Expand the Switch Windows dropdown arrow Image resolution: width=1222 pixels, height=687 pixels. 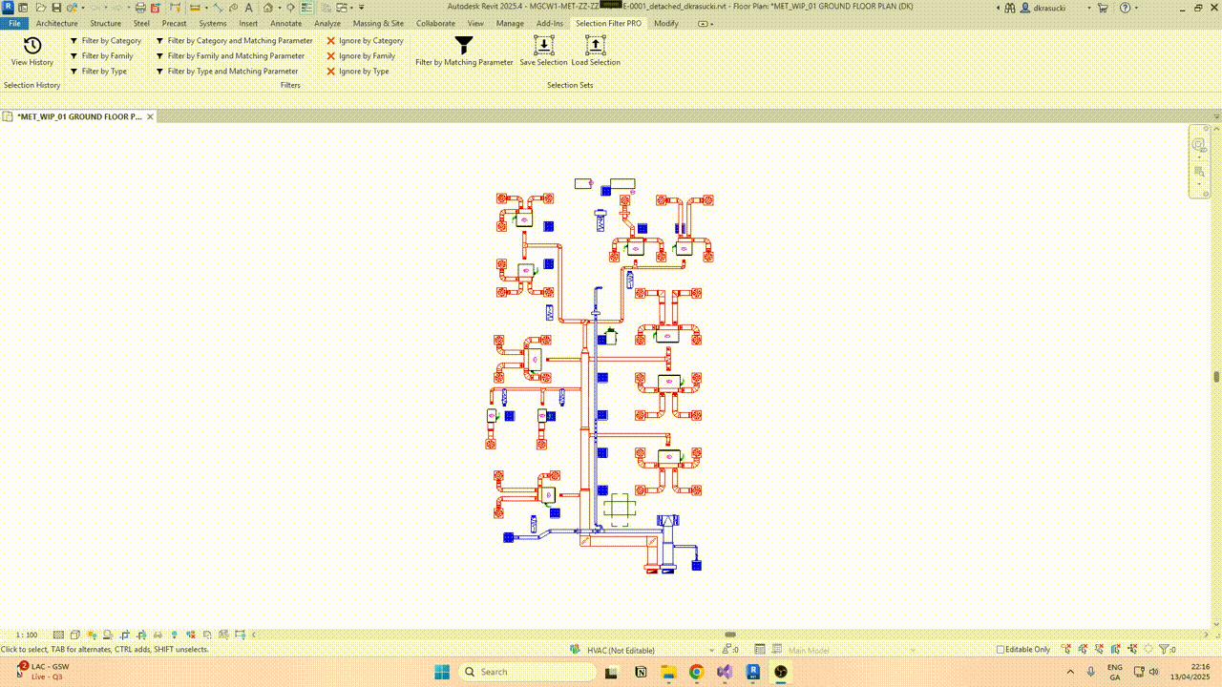click(349, 8)
